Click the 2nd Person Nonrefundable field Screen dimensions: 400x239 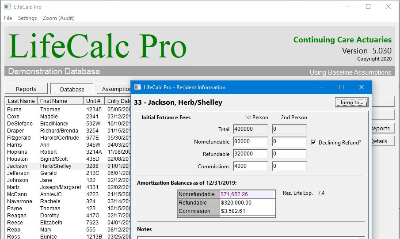289,142
